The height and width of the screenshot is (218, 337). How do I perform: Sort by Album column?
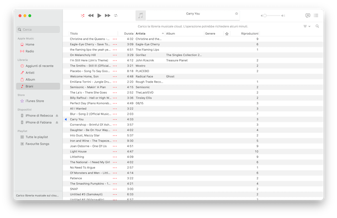[x=185, y=34]
